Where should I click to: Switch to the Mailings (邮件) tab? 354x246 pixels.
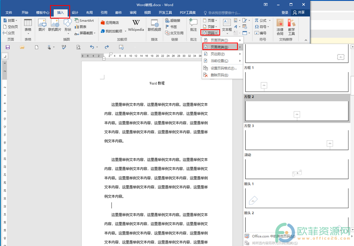coord(119,13)
